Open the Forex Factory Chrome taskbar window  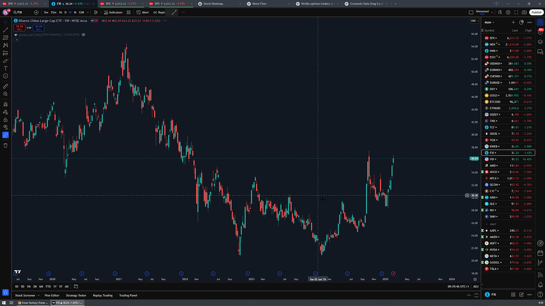pos(33,303)
